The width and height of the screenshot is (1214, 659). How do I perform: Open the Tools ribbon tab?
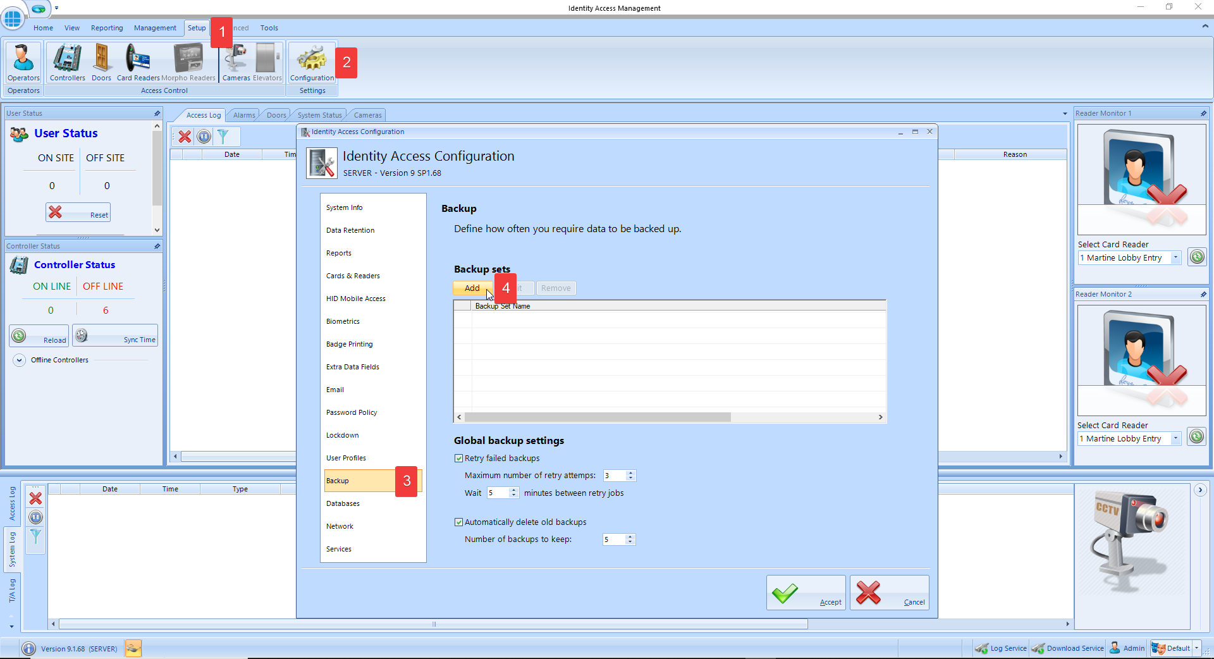click(x=269, y=28)
